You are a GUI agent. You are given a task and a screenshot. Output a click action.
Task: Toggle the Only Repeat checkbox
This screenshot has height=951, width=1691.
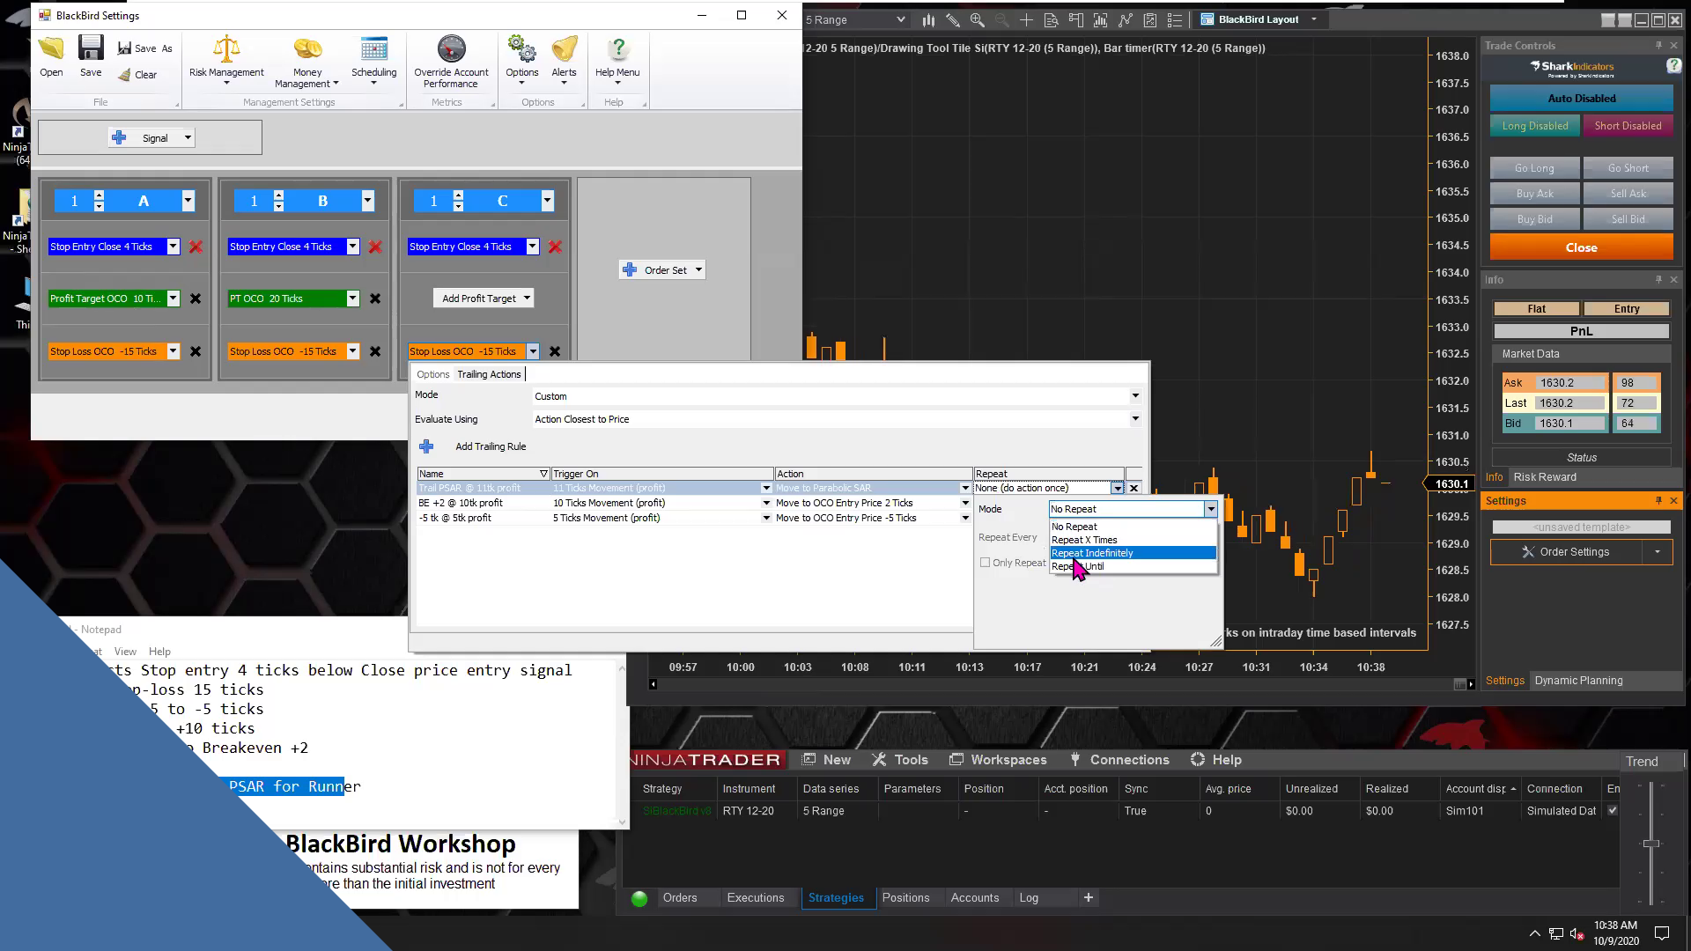point(986,563)
